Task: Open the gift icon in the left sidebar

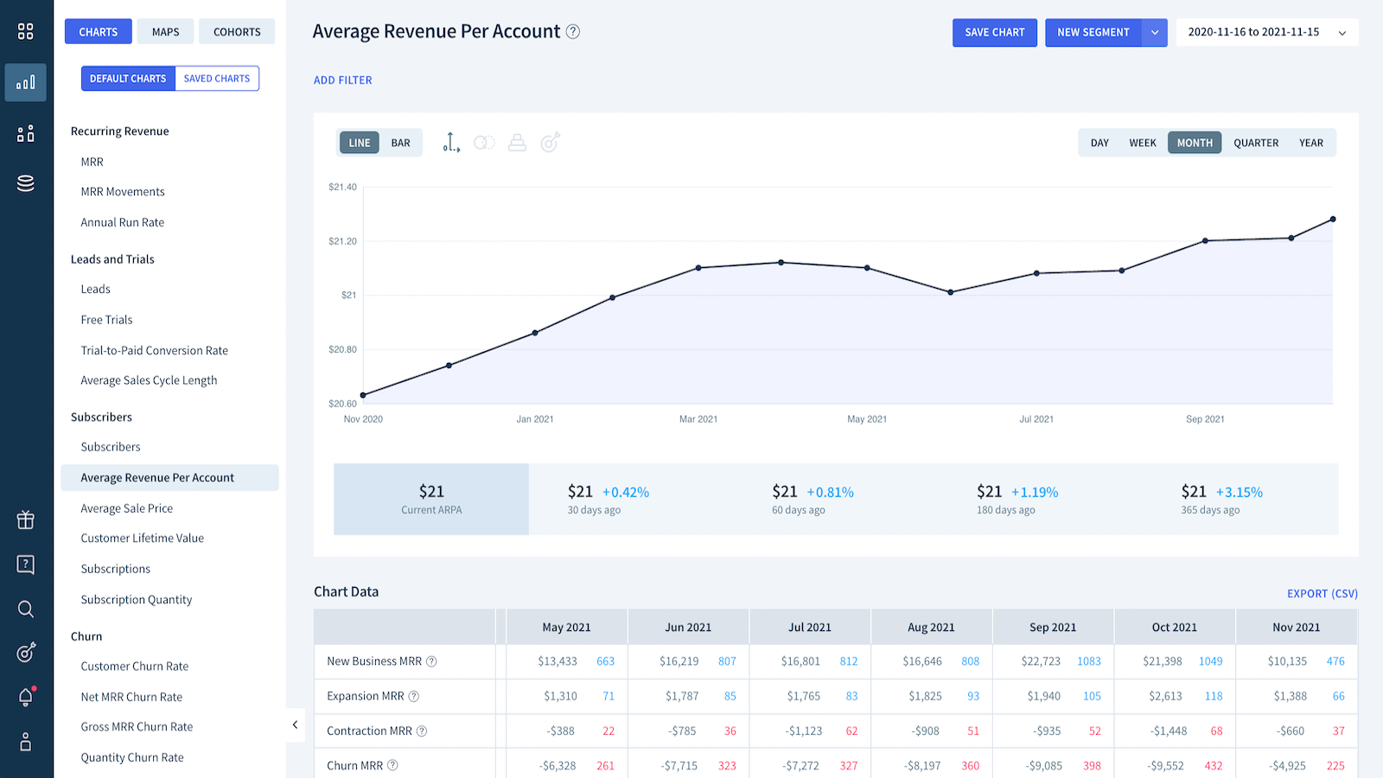Action: (x=26, y=520)
